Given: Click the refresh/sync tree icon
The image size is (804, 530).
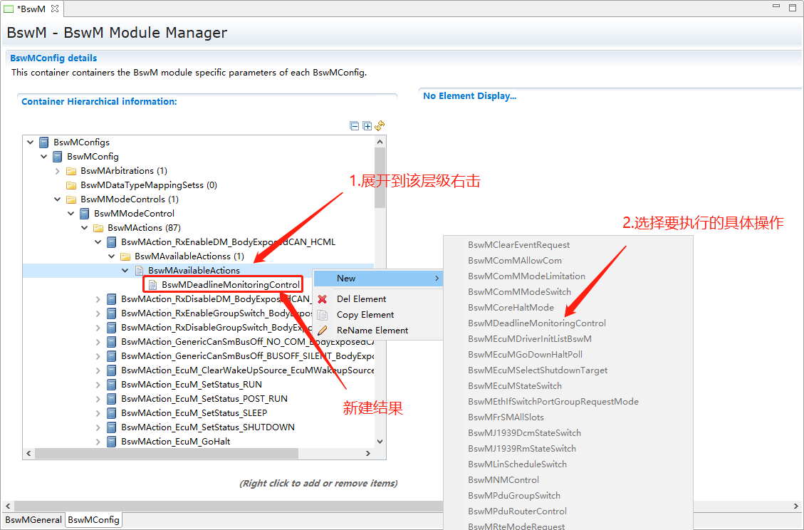Looking at the screenshot, I should (x=380, y=126).
